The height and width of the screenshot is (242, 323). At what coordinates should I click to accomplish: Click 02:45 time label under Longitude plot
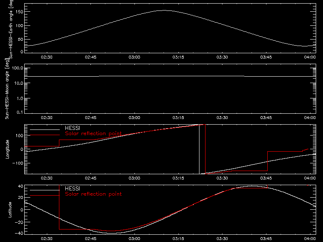(90, 178)
